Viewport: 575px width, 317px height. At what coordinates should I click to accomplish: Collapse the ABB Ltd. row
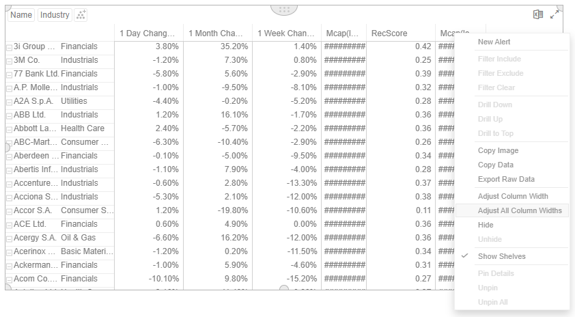(9, 115)
